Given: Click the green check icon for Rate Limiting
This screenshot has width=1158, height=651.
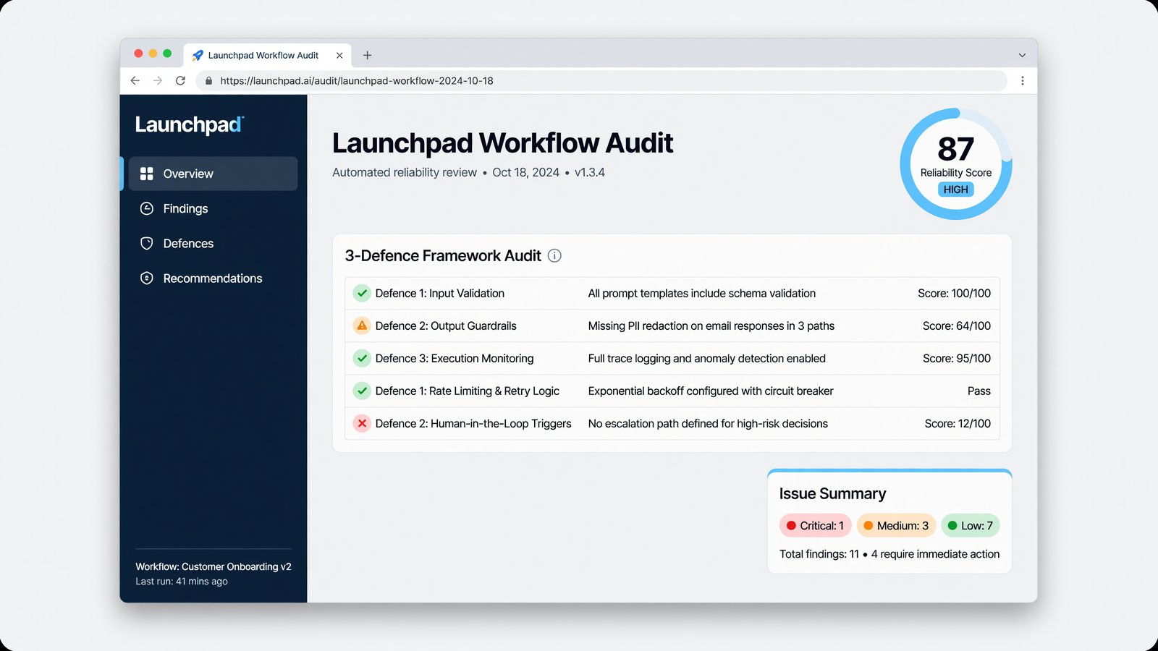Looking at the screenshot, I should [362, 391].
